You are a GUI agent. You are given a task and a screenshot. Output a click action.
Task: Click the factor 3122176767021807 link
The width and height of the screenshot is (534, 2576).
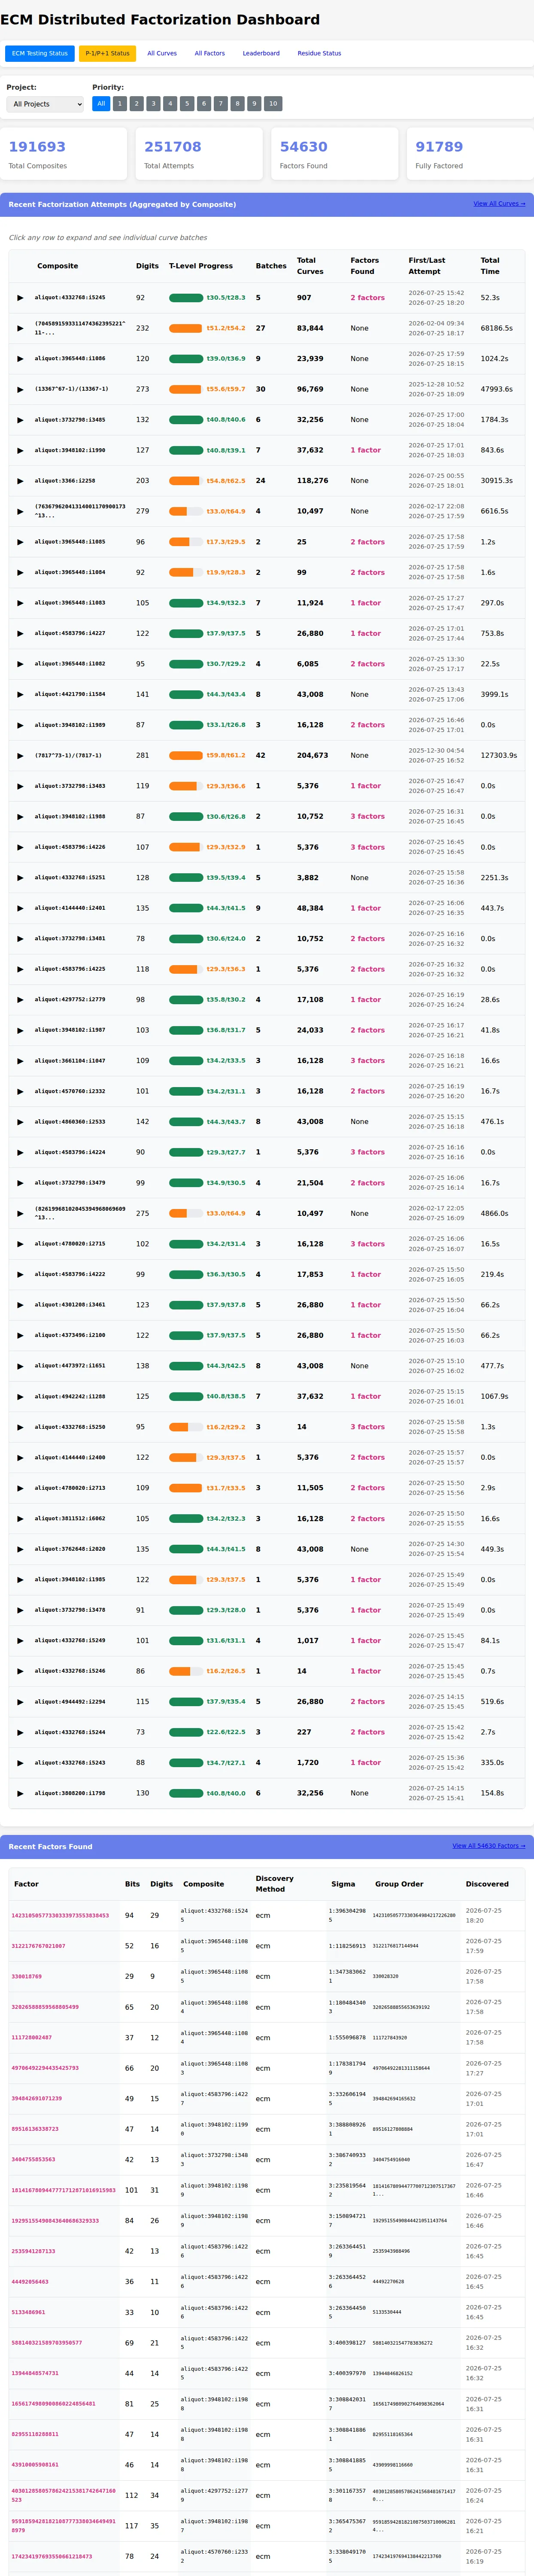(38, 1946)
